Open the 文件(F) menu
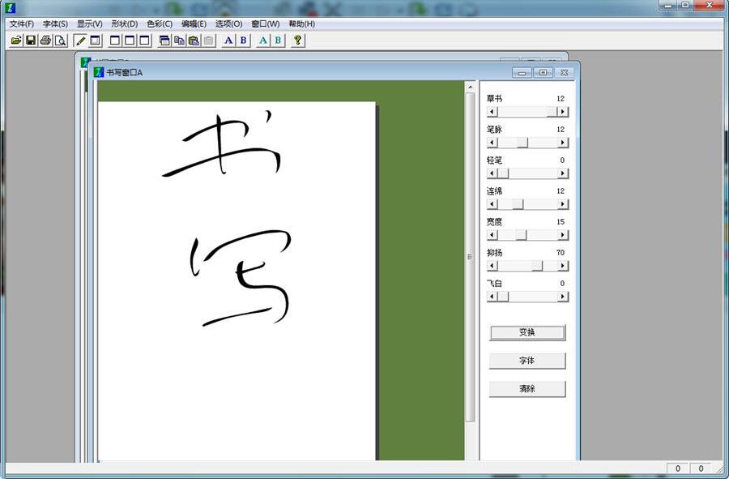The image size is (729, 479). point(22,24)
